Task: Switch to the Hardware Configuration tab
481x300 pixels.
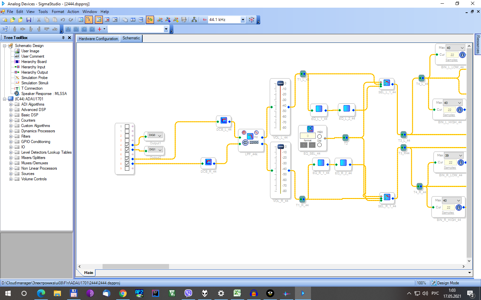Action: click(x=98, y=39)
